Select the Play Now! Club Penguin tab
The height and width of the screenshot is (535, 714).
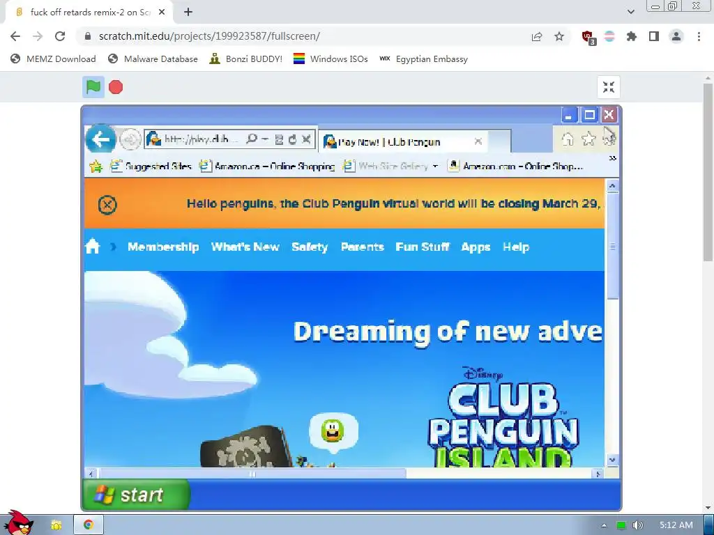404,141
